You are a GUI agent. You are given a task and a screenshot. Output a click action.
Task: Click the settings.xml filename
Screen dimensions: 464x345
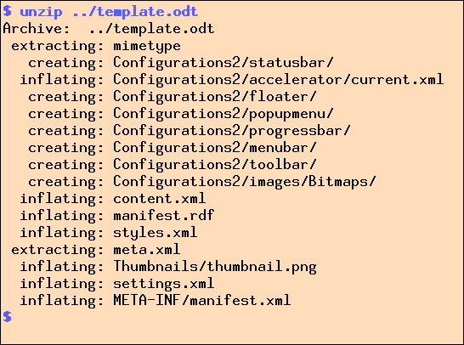click(x=164, y=284)
